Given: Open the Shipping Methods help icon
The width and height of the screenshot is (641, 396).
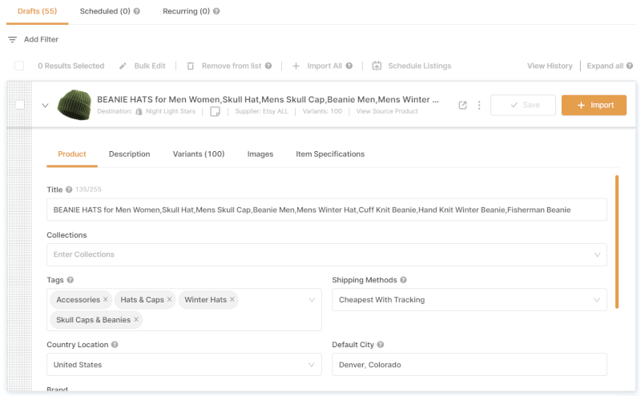Looking at the screenshot, I should point(404,280).
